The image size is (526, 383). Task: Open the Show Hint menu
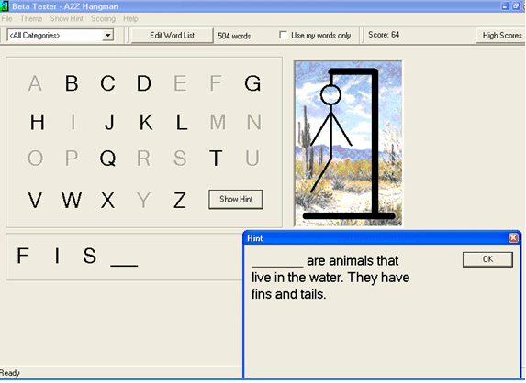tap(67, 18)
